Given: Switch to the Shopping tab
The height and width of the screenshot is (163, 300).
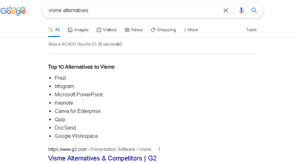Looking at the screenshot, I should [163, 30].
